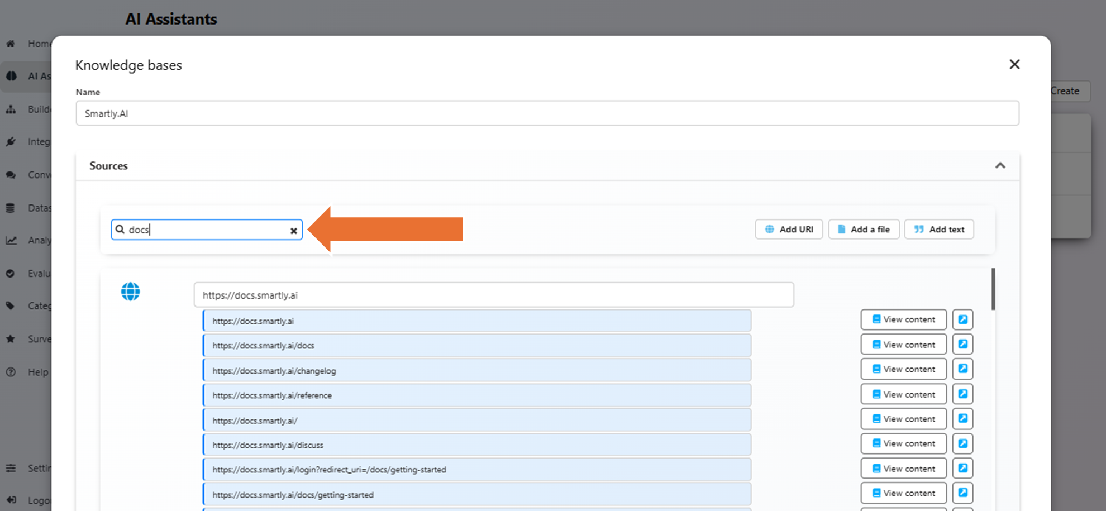Open Evaluations check icon in sidebar
The image size is (1106, 511).
click(10, 273)
